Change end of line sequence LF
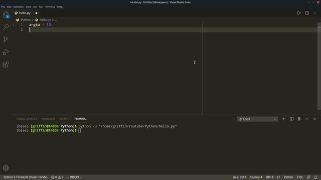This screenshot has width=321, height=180. [278, 177]
